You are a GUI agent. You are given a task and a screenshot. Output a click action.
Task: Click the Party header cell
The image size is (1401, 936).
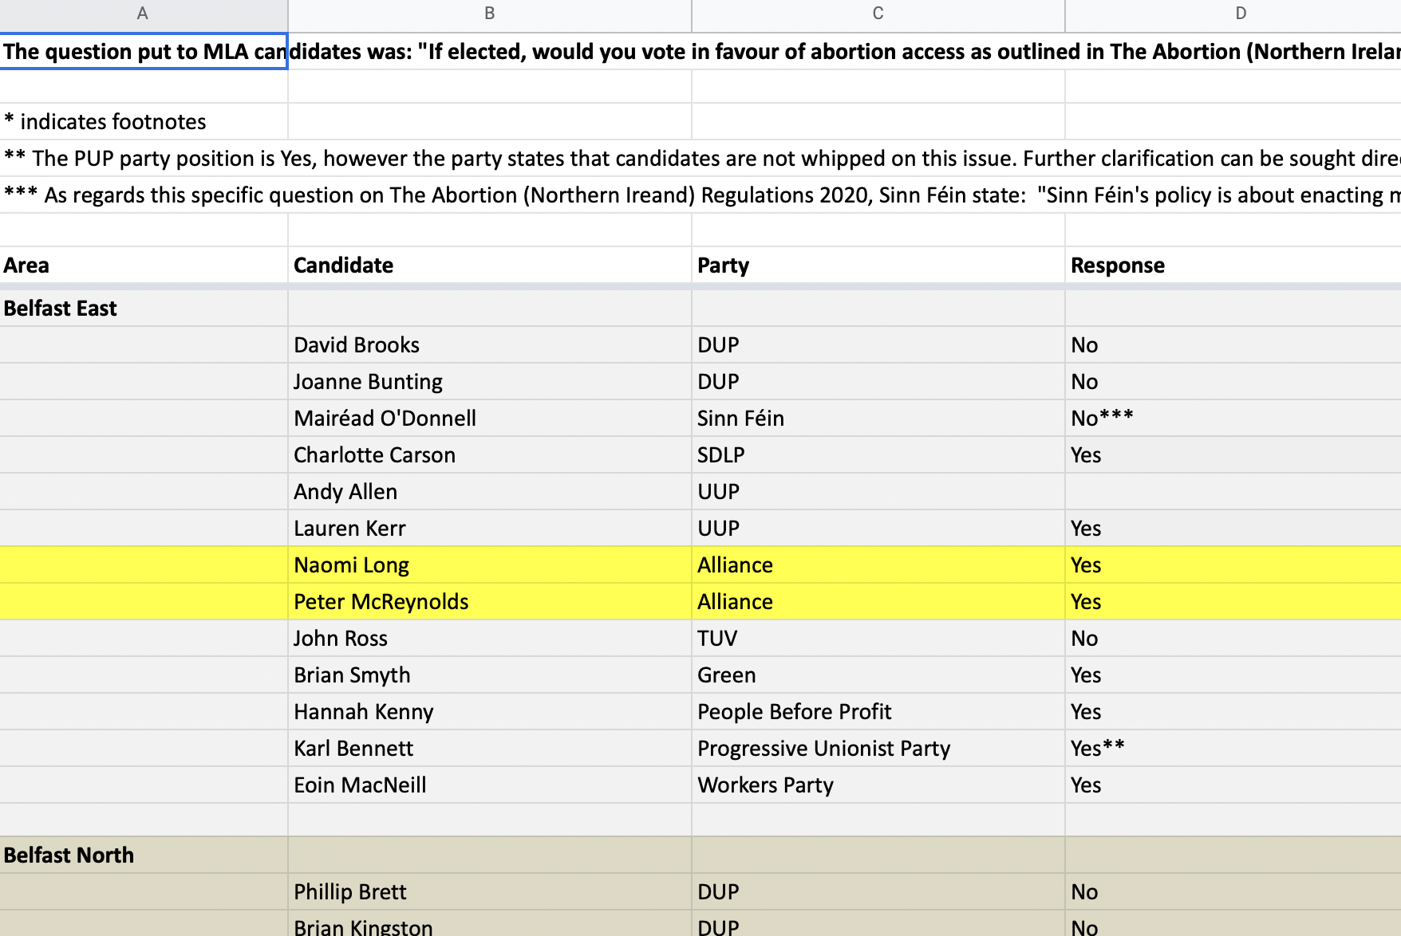878,265
